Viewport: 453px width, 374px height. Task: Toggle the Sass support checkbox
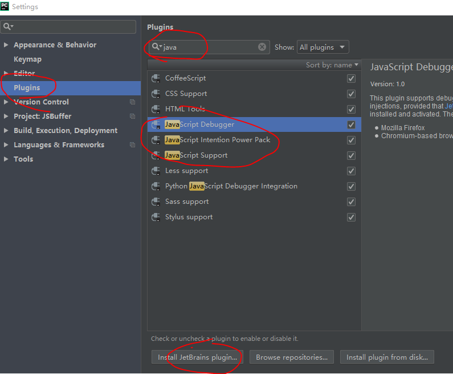tap(351, 202)
